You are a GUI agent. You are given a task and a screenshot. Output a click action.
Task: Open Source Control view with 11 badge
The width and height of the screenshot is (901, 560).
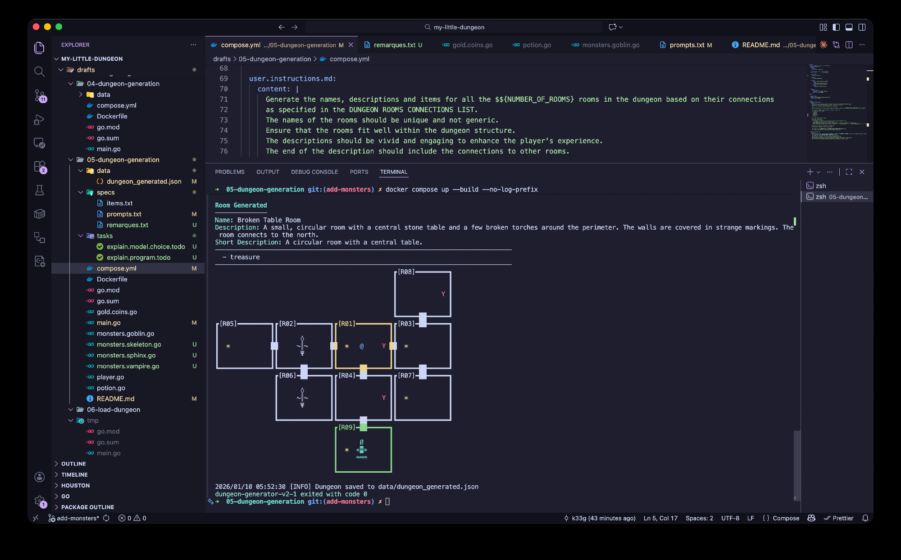40,95
